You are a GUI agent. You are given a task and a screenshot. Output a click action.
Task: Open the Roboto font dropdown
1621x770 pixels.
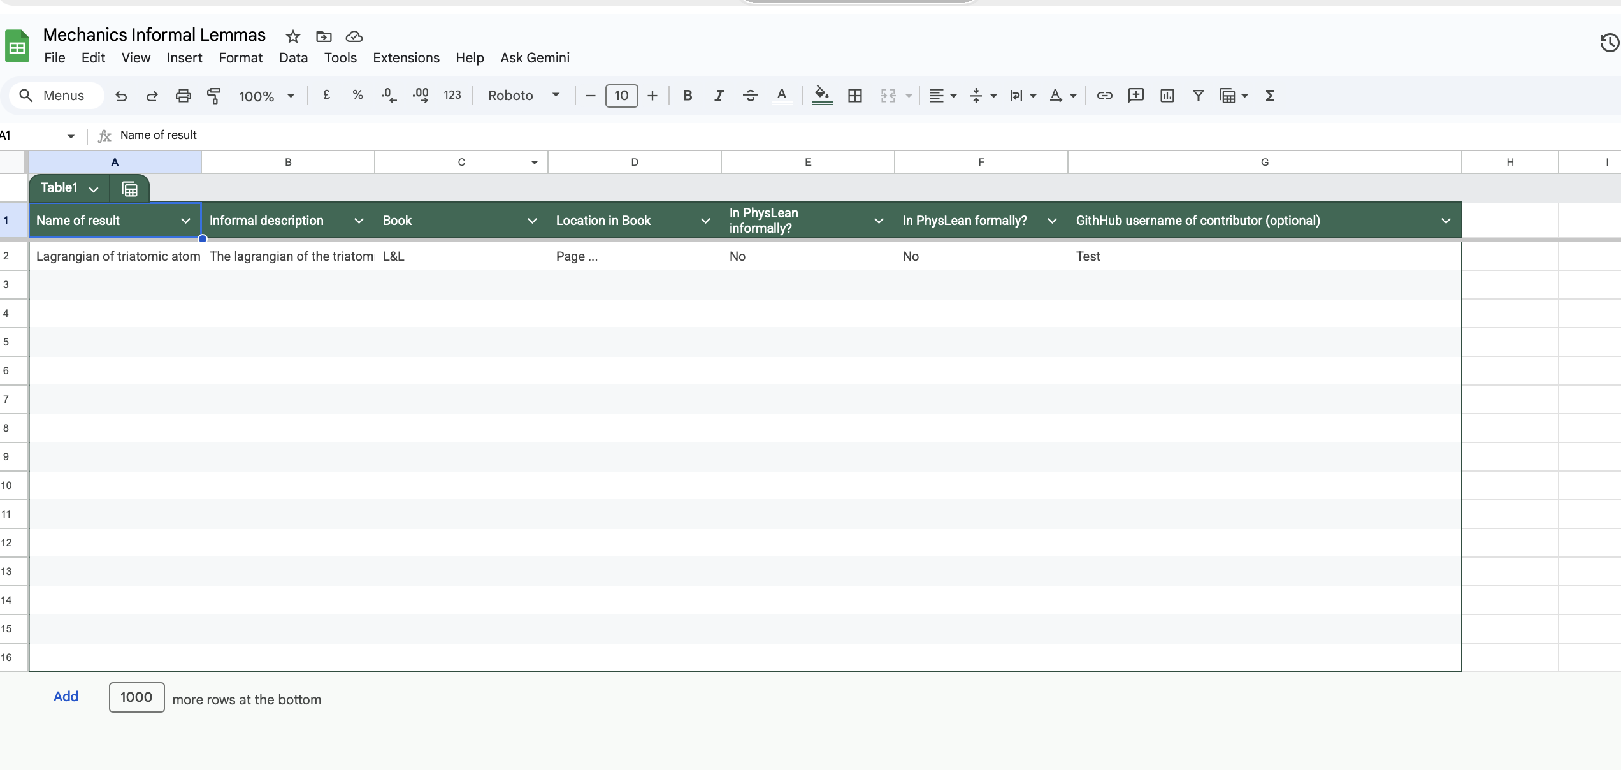click(524, 96)
